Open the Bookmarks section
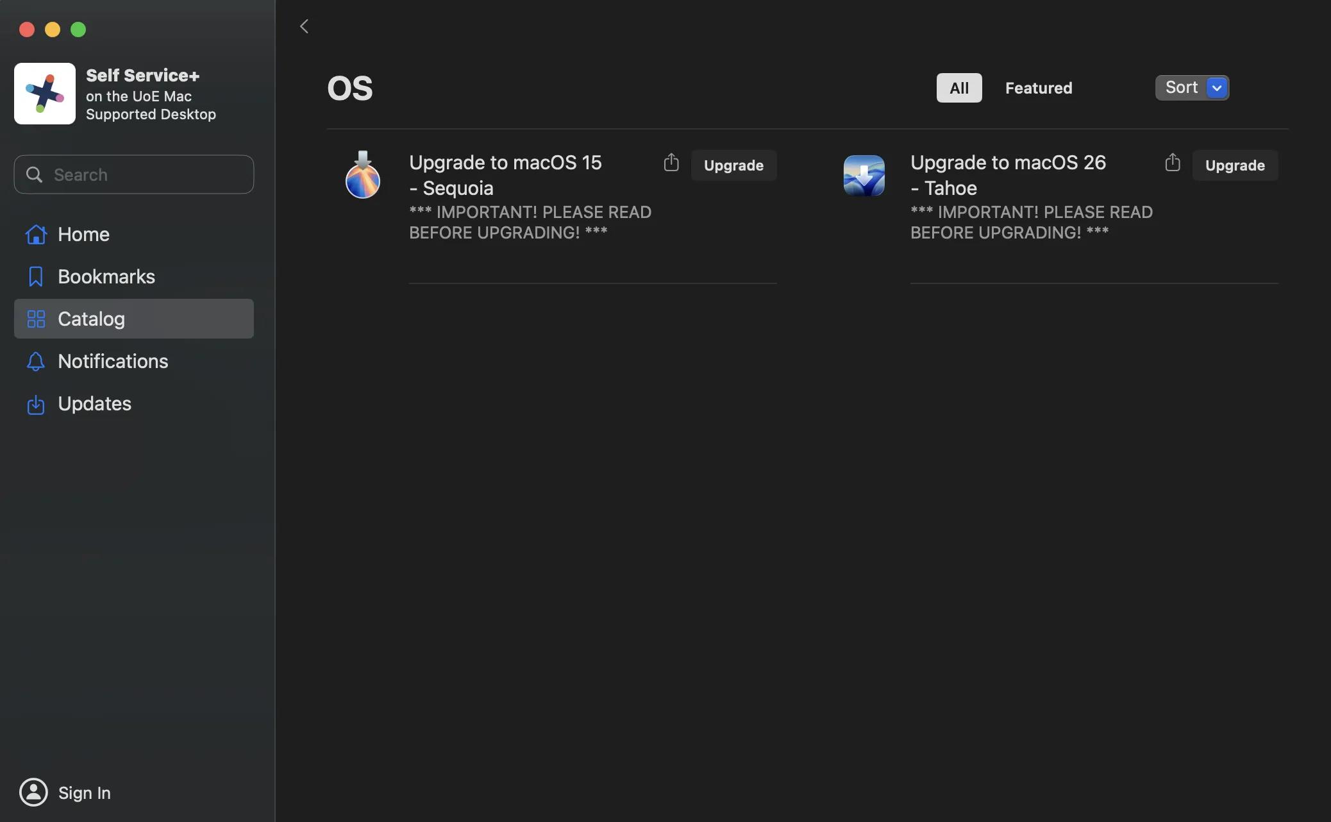The height and width of the screenshot is (822, 1331). [134, 276]
